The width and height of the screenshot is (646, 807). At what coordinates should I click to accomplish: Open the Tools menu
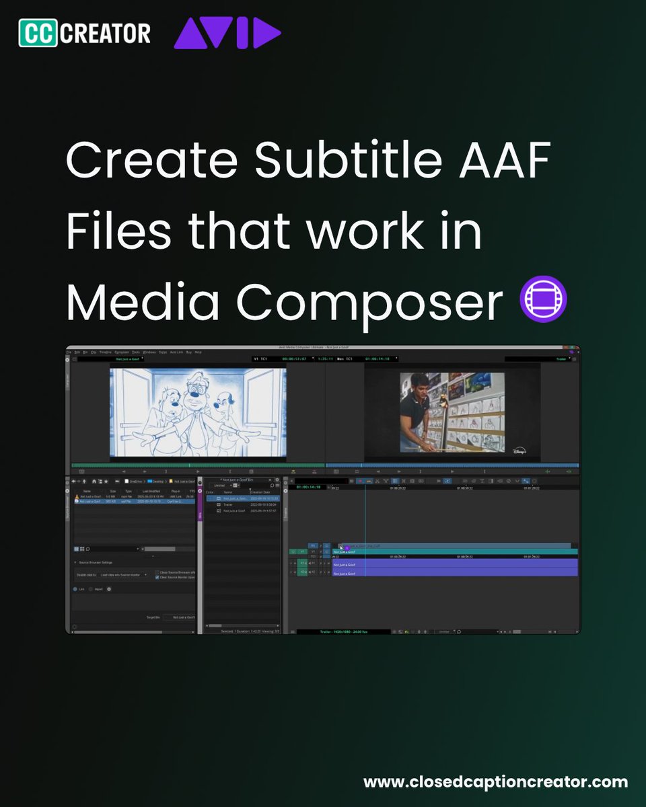[x=136, y=352]
